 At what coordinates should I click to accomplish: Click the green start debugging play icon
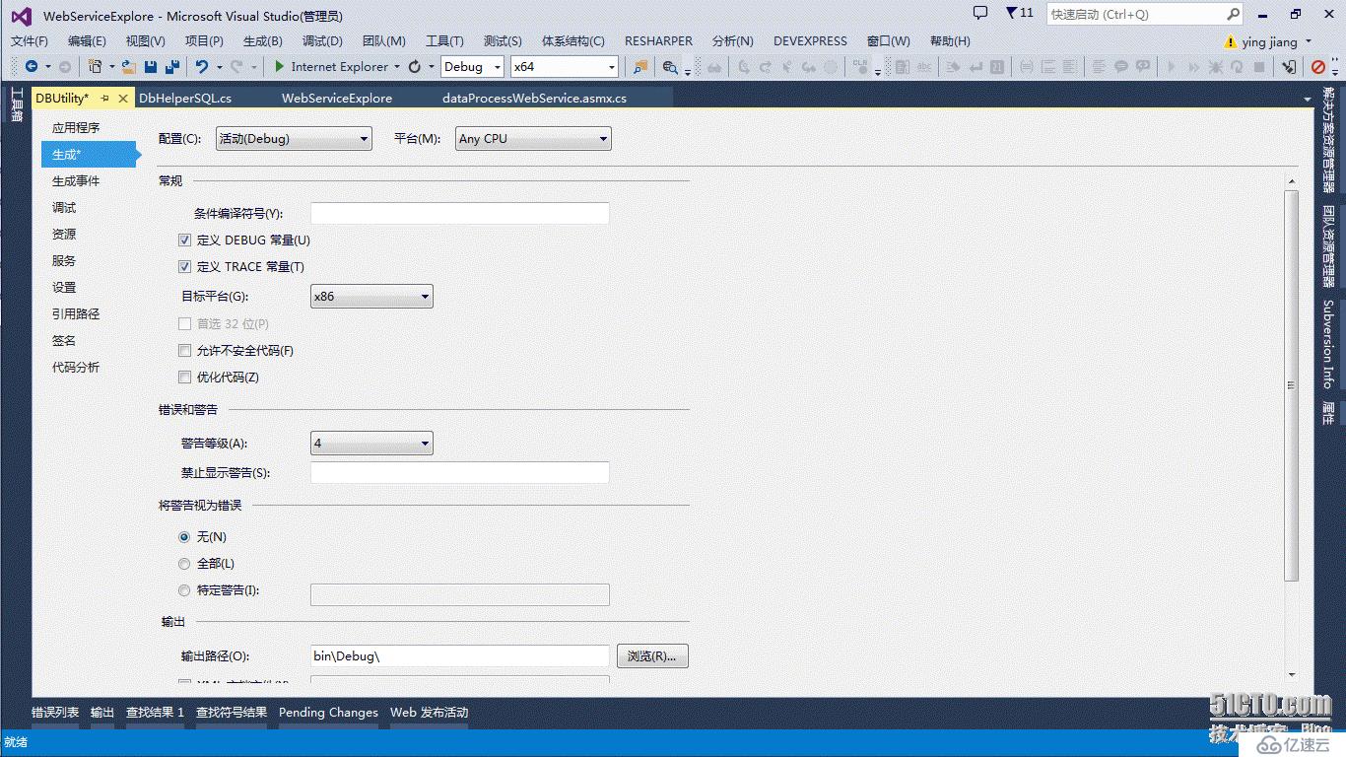tap(280, 67)
